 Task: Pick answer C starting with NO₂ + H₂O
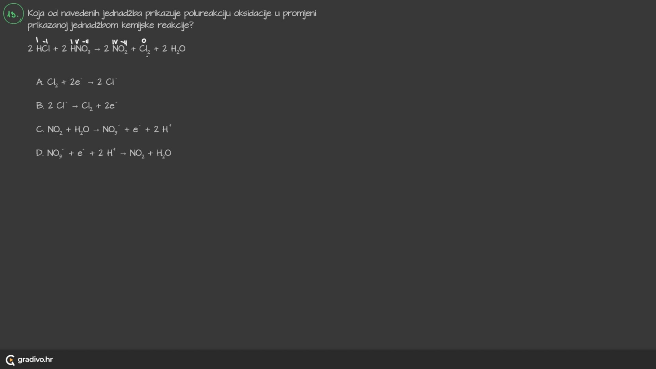pos(104,129)
